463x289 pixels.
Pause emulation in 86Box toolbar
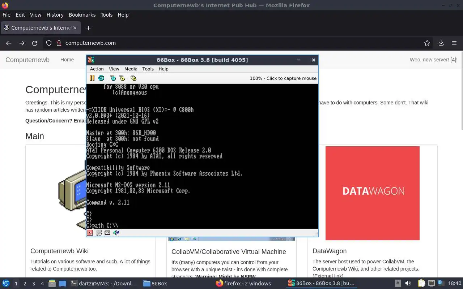(92, 78)
